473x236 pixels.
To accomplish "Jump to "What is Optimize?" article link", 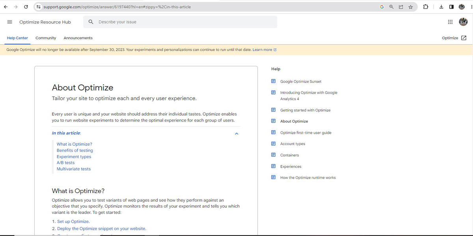I will [74, 144].
